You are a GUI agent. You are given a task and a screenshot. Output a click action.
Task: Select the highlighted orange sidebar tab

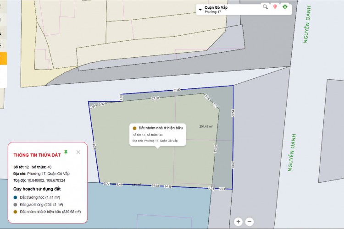point(3,59)
